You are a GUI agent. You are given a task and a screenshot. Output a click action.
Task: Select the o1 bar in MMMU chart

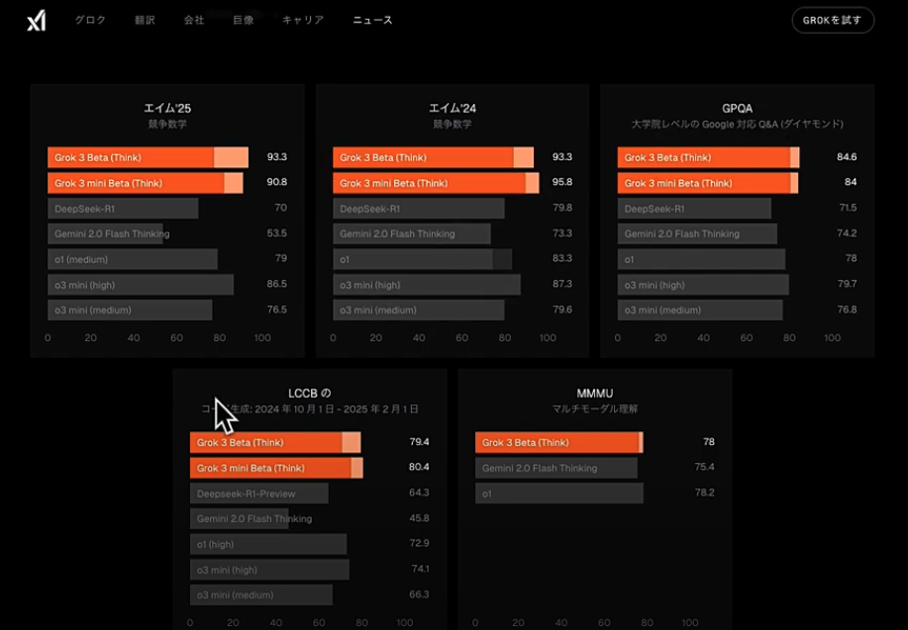559,494
